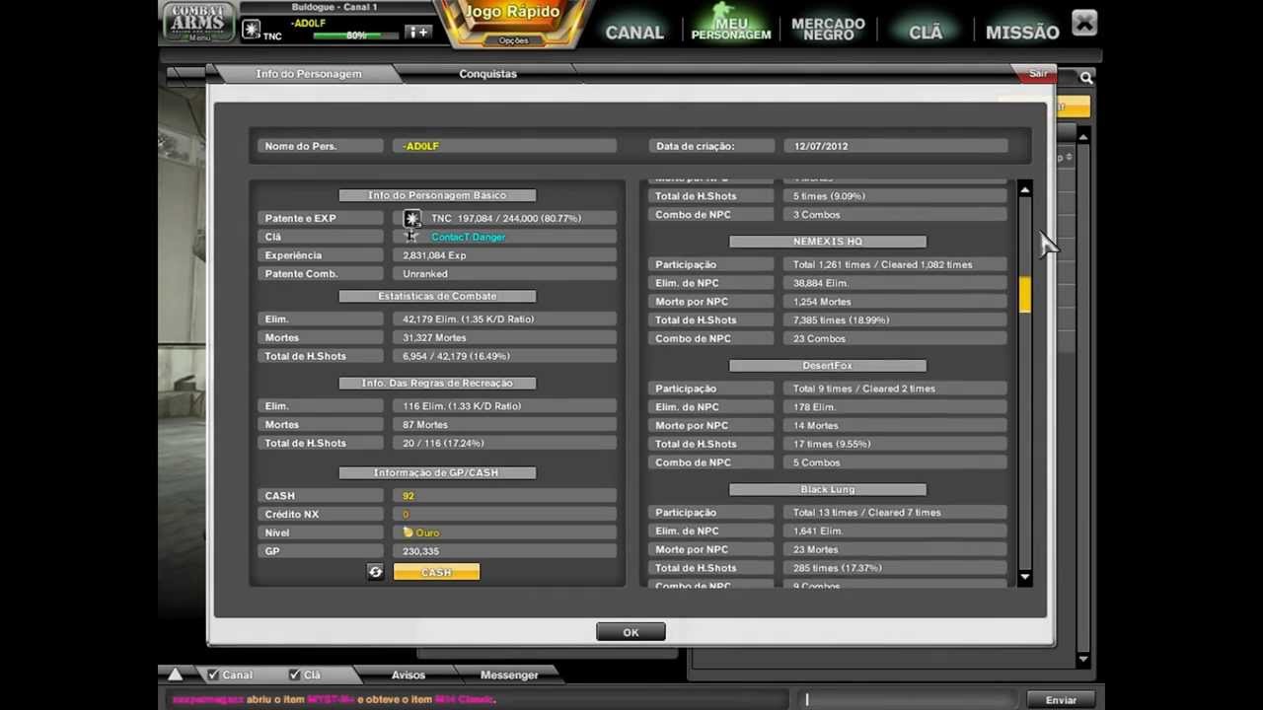Open the Avisos chat tab

point(408,675)
